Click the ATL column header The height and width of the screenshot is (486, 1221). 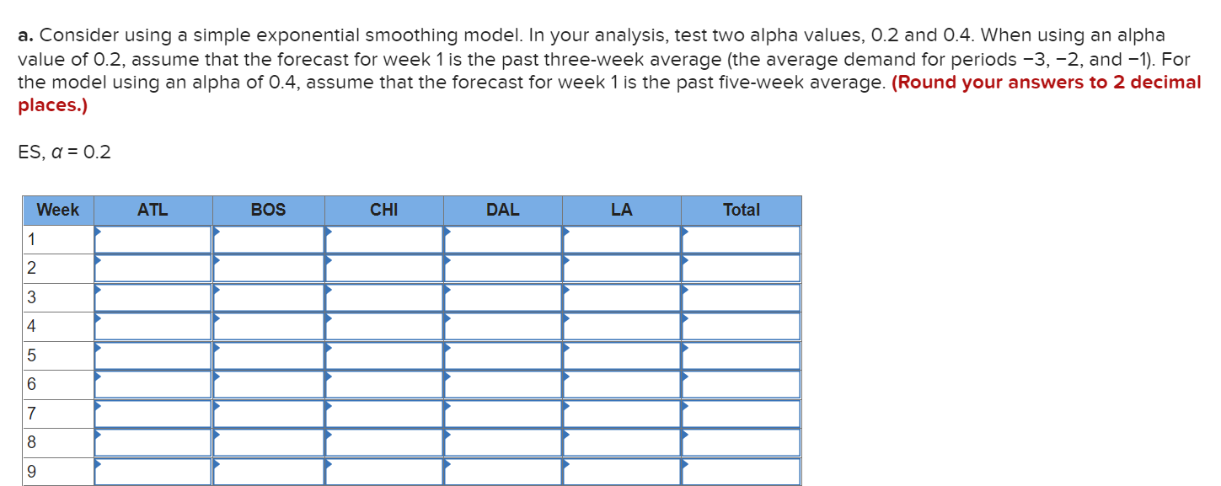(x=153, y=211)
